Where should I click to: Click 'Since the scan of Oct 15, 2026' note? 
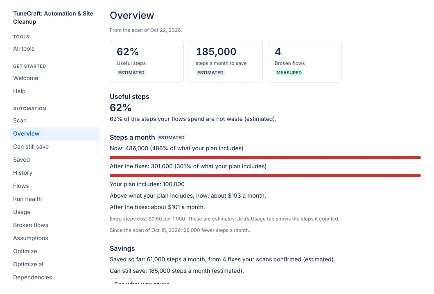click(x=180, y=230)
